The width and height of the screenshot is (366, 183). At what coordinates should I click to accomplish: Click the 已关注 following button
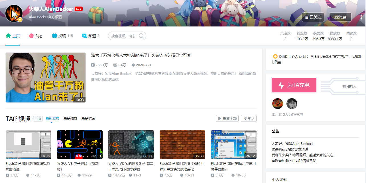[313, 17]
